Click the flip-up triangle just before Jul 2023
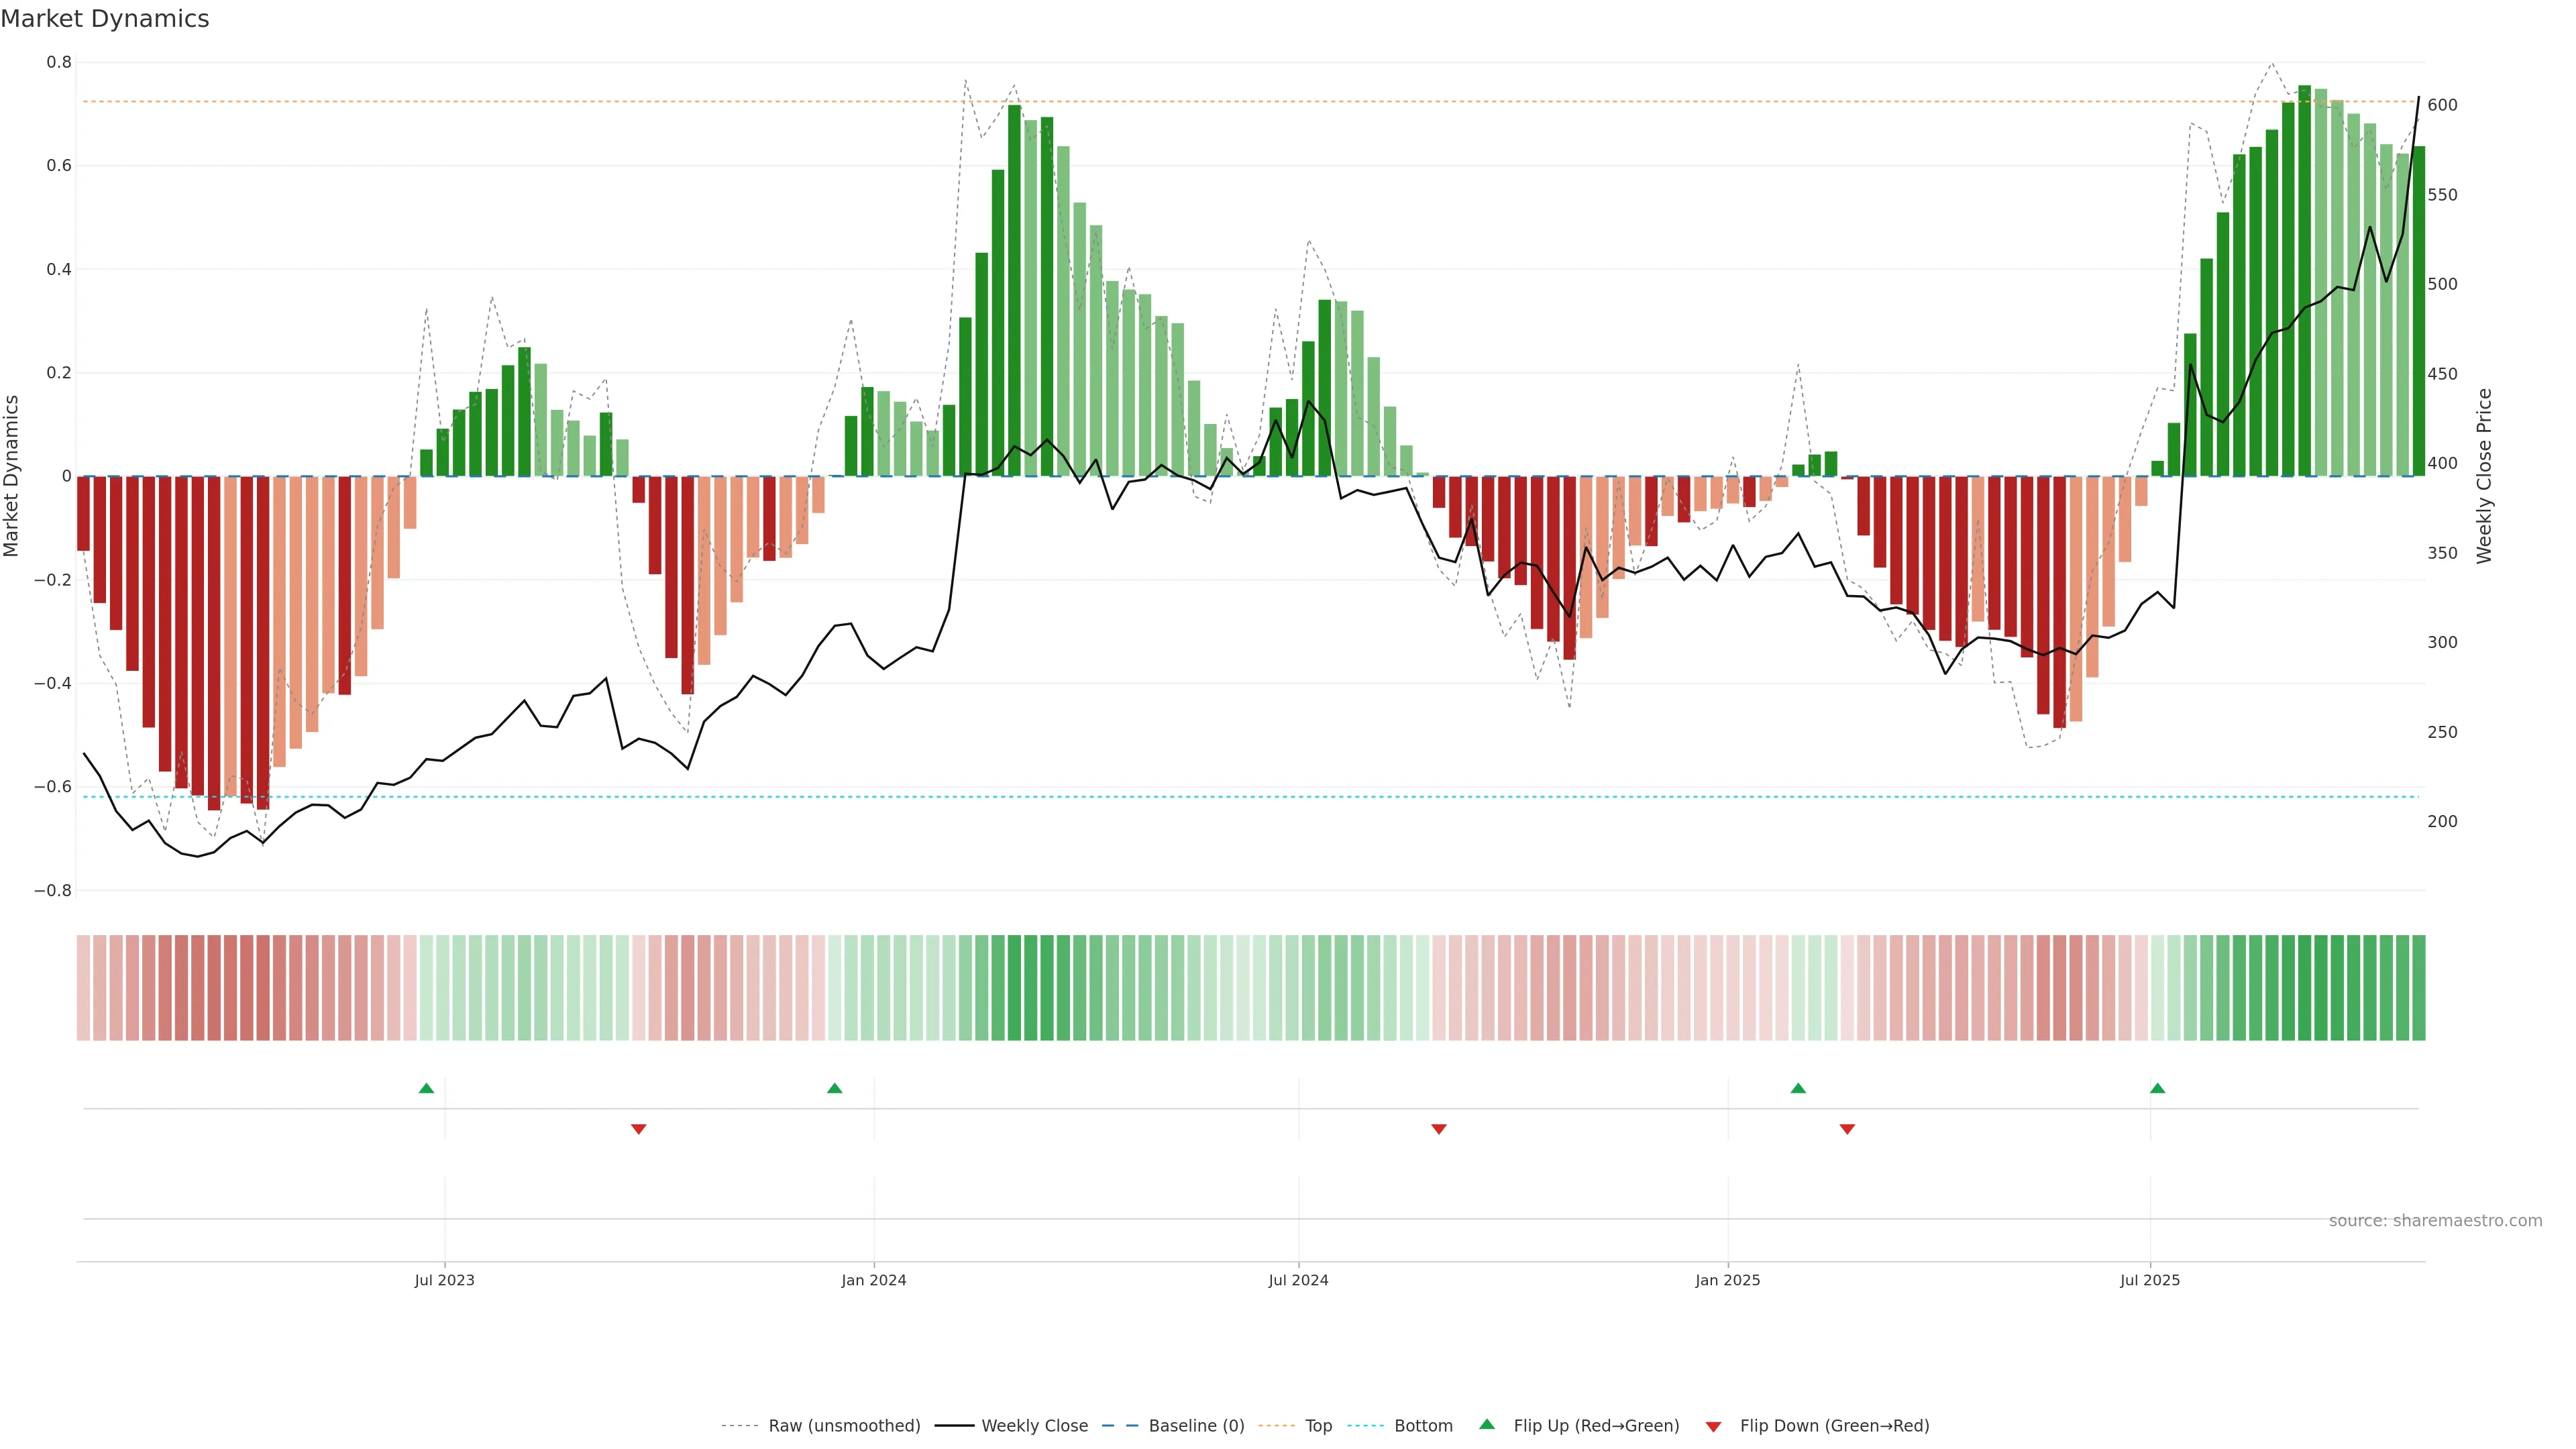Screen dimensions: 2576x1449 point(426,1088)
